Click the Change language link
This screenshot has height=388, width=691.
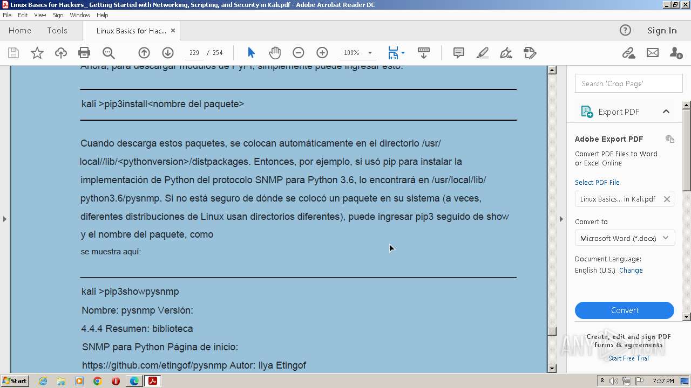click(631, 271)
